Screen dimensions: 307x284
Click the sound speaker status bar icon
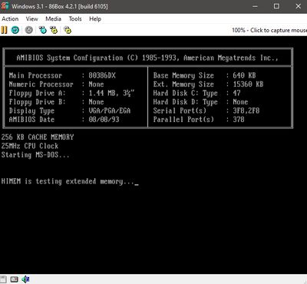point(25,279)
